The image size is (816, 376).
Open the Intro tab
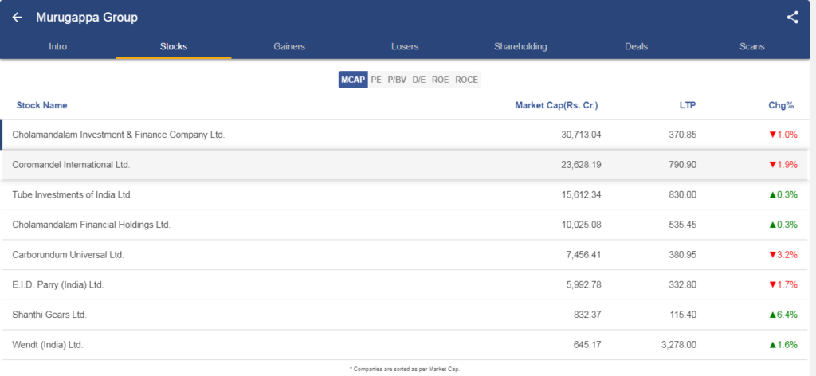tap(57, 46)
